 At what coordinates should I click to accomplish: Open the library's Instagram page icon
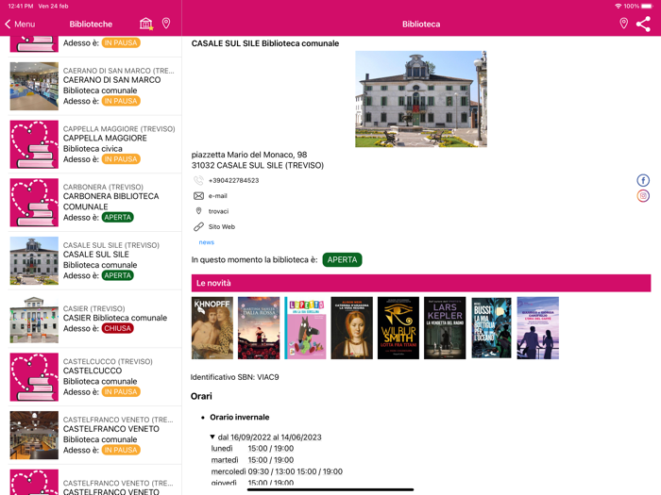pos(643,196)
